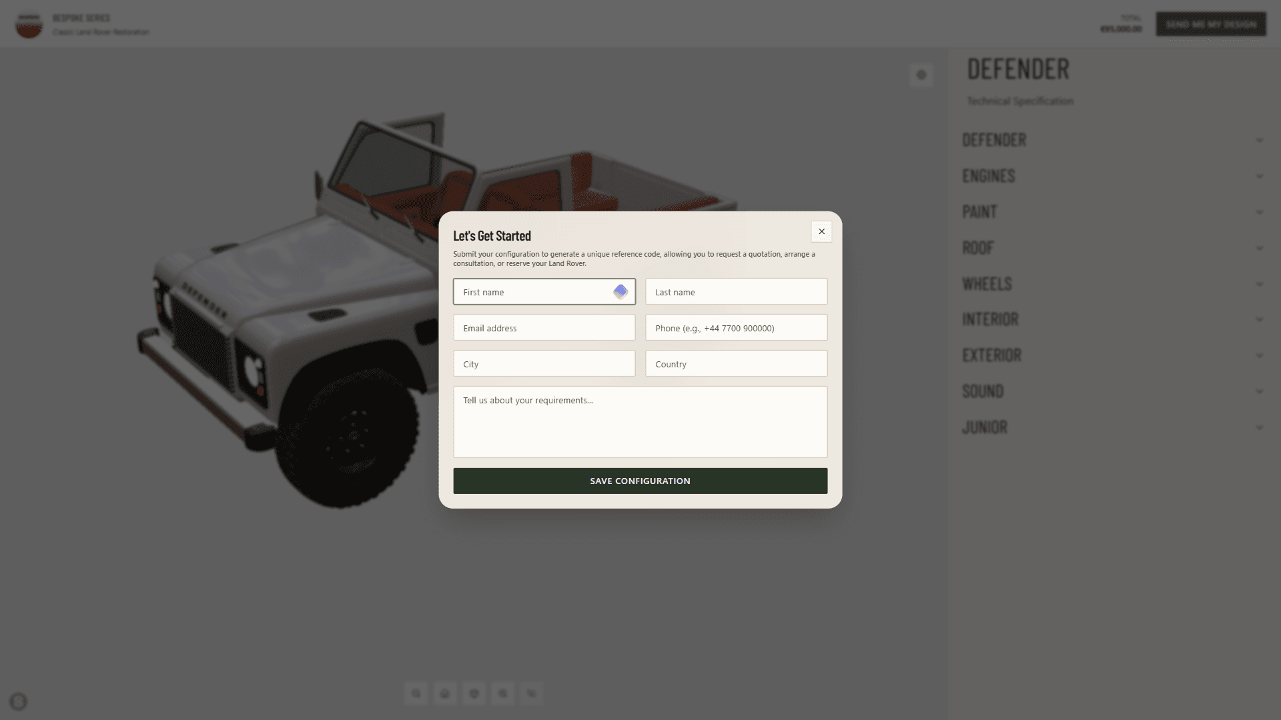Viewport: 1281px width, 720px height.
Task: Click the "Submit your configuration" description text
Action: 634,259
